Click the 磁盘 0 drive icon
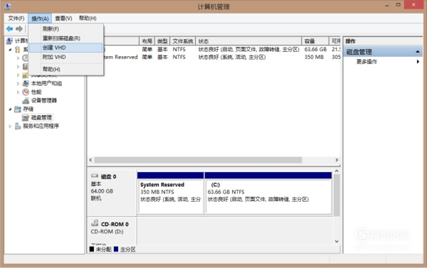Image resolution: width=427 pixels, height=268 pixels. (95, 176)
